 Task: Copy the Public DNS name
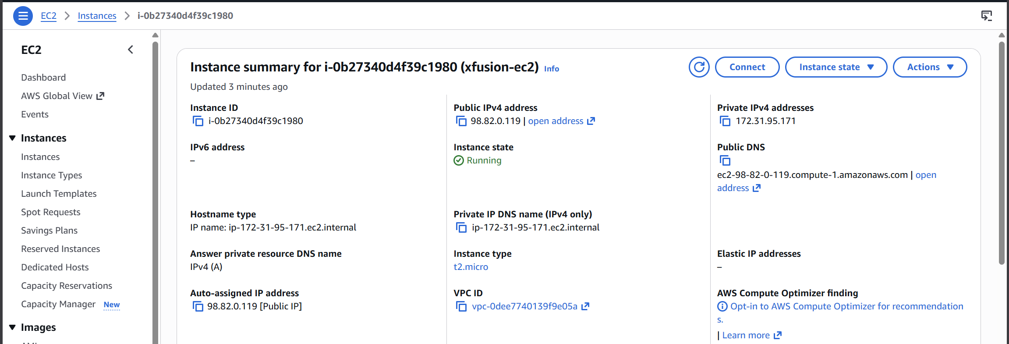pos(725,160)
